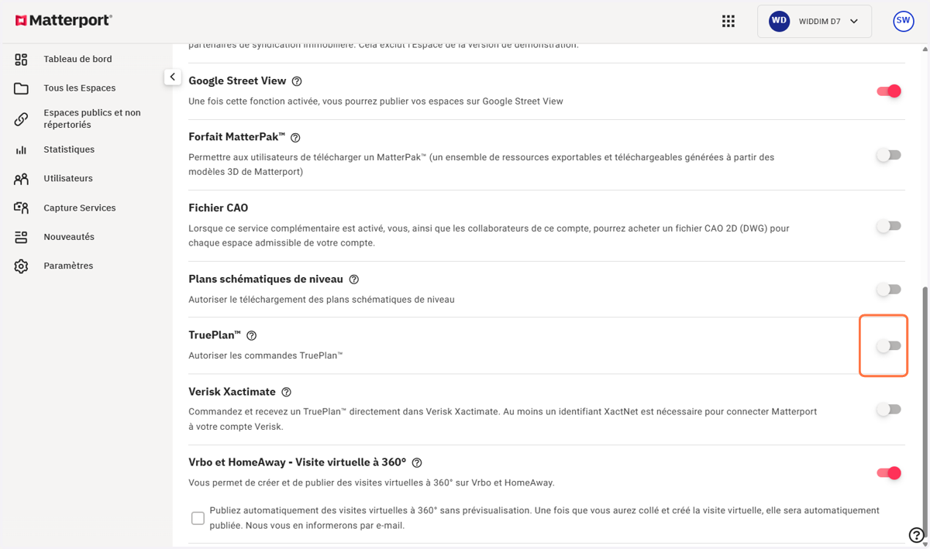
Task: Open the SW user avatar menu
Action: [904, 22]
